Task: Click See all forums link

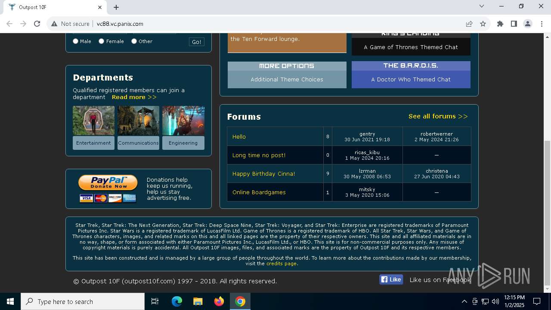Action: point(438,116)
